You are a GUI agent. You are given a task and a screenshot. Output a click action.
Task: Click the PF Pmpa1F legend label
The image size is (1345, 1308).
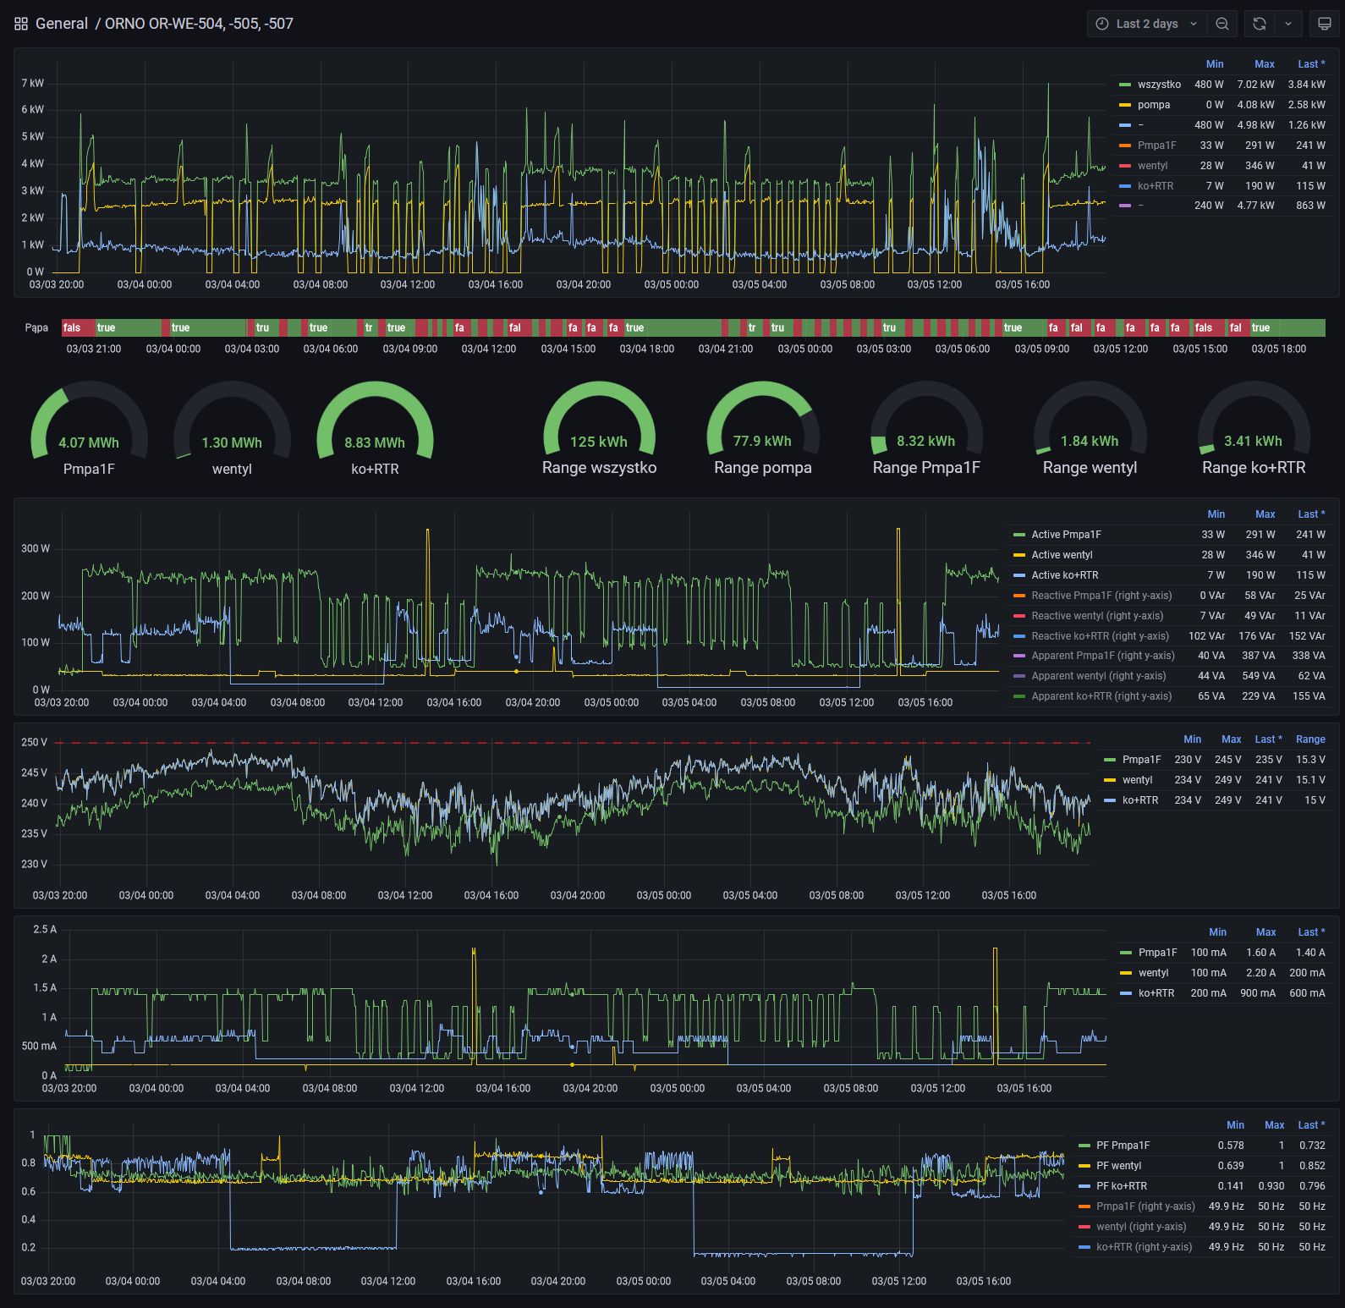pos(1123,1146)
